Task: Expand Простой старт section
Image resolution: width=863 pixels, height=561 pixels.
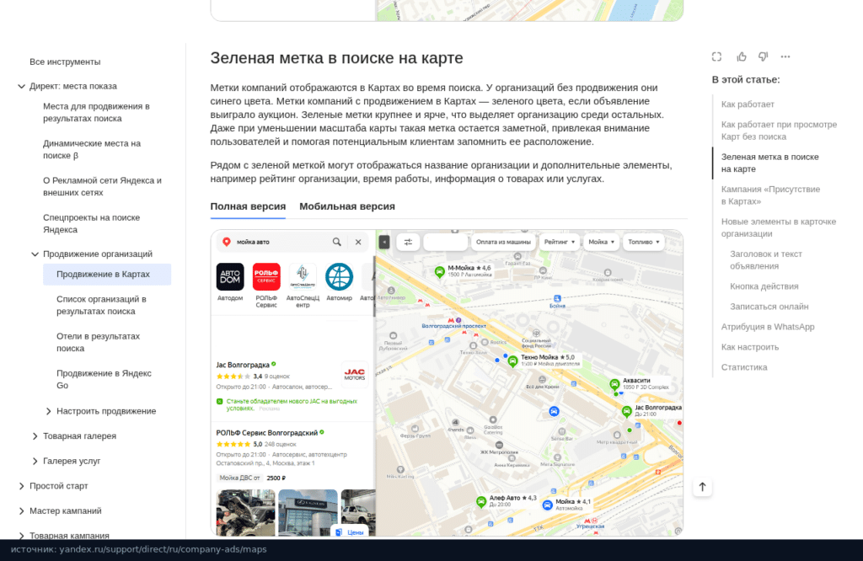Action: pyautogui.click(x=21, y=486)
